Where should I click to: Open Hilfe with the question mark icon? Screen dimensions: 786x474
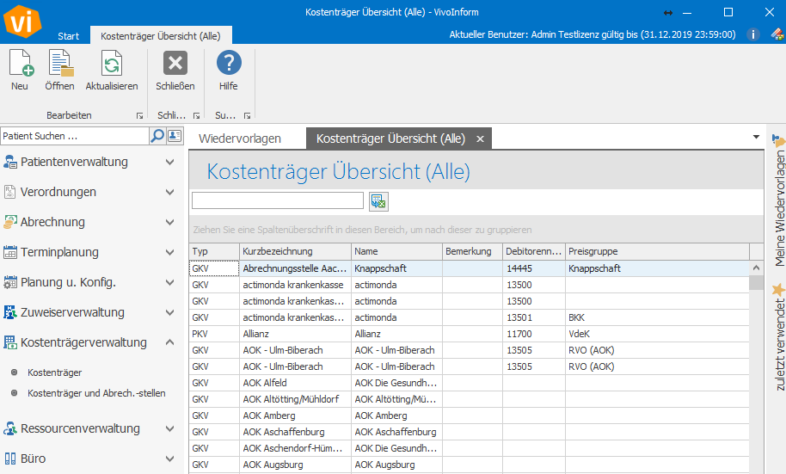[229, 63]
